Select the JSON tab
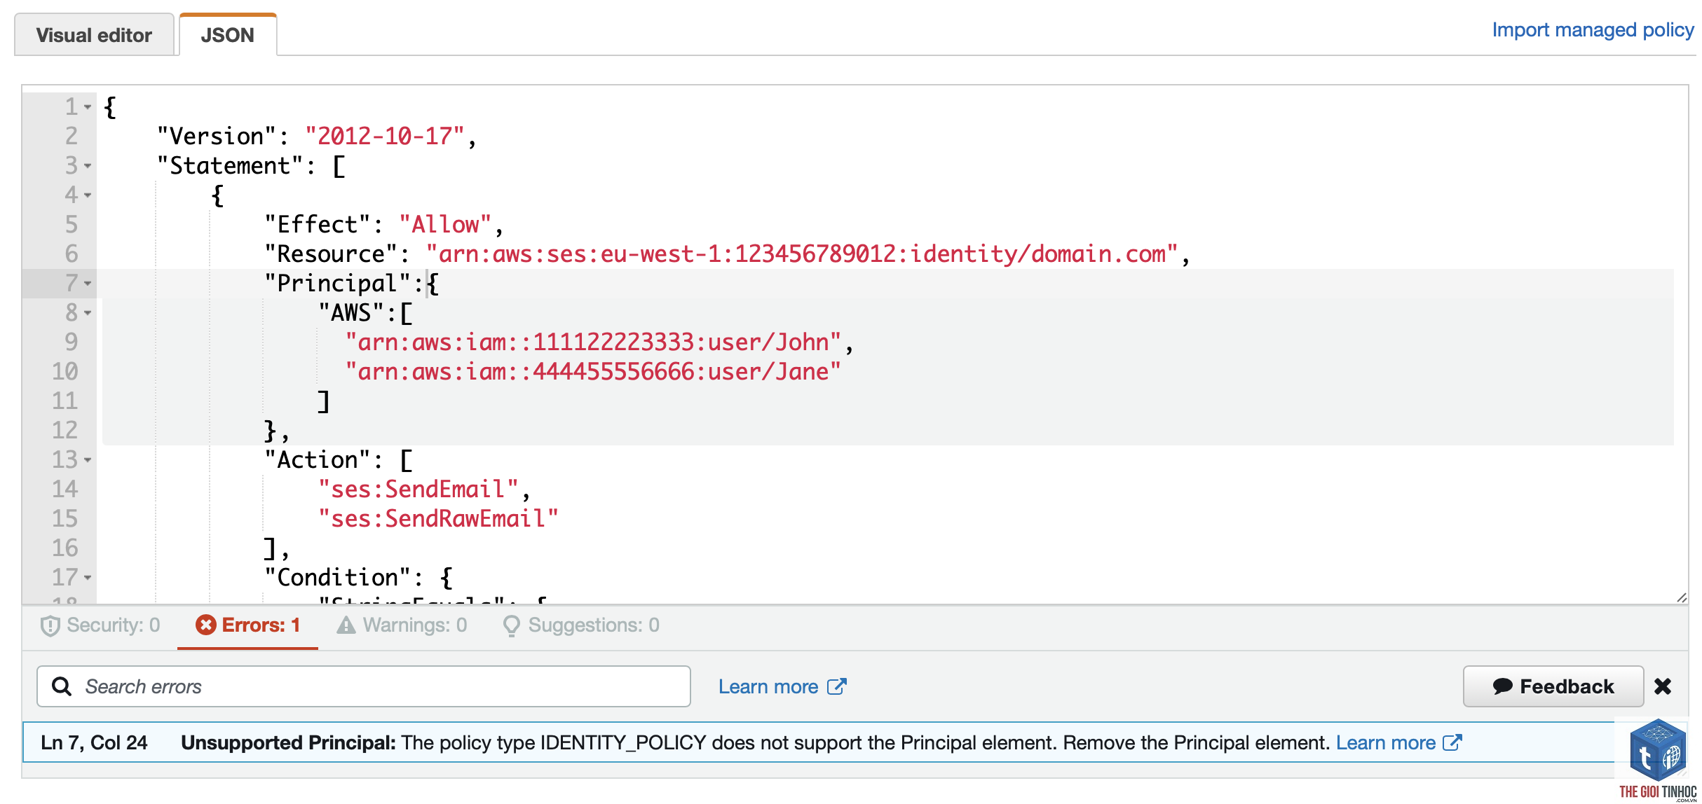1702x804 pixels. [x=228, y=35]
